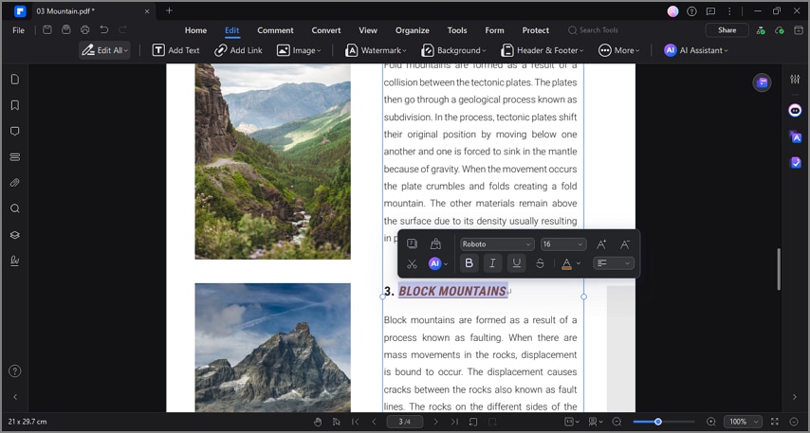Screen dimensions: 810x433
Task: Click the zoom out minus icon
Action: [x=617, y=422]
